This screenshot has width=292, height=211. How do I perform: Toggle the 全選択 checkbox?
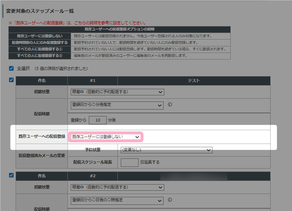tap(11, 68)
